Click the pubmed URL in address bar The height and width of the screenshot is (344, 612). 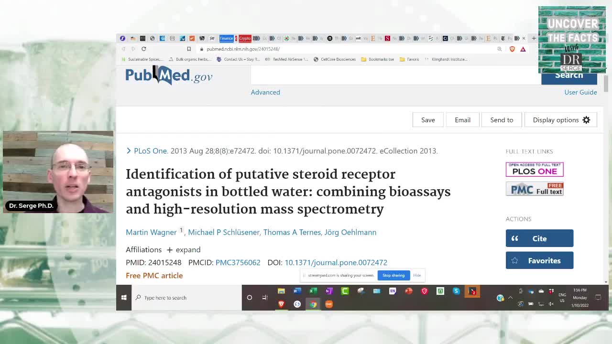[243, 49]
